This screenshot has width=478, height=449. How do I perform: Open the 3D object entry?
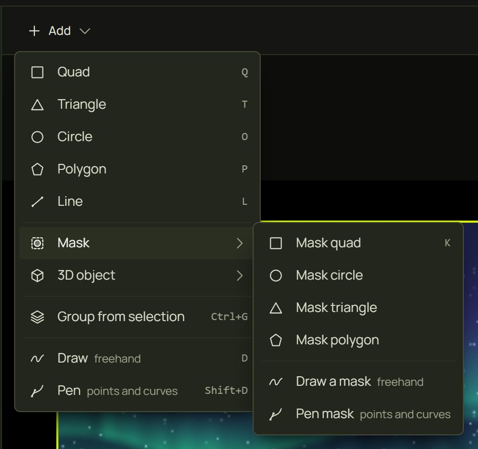click(x=136, y=276)
